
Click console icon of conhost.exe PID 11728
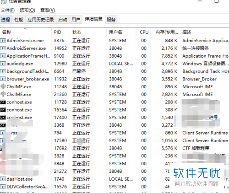3,102
